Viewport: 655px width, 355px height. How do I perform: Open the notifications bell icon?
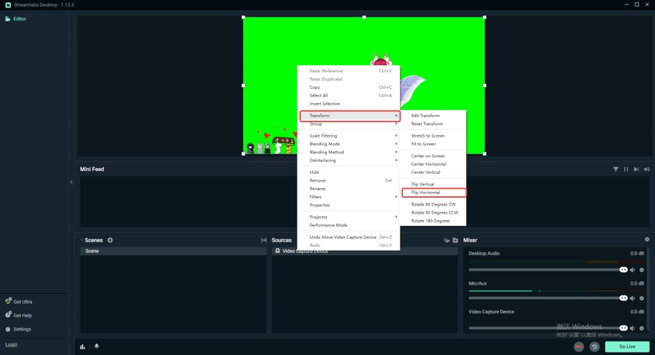coord(97,346)
